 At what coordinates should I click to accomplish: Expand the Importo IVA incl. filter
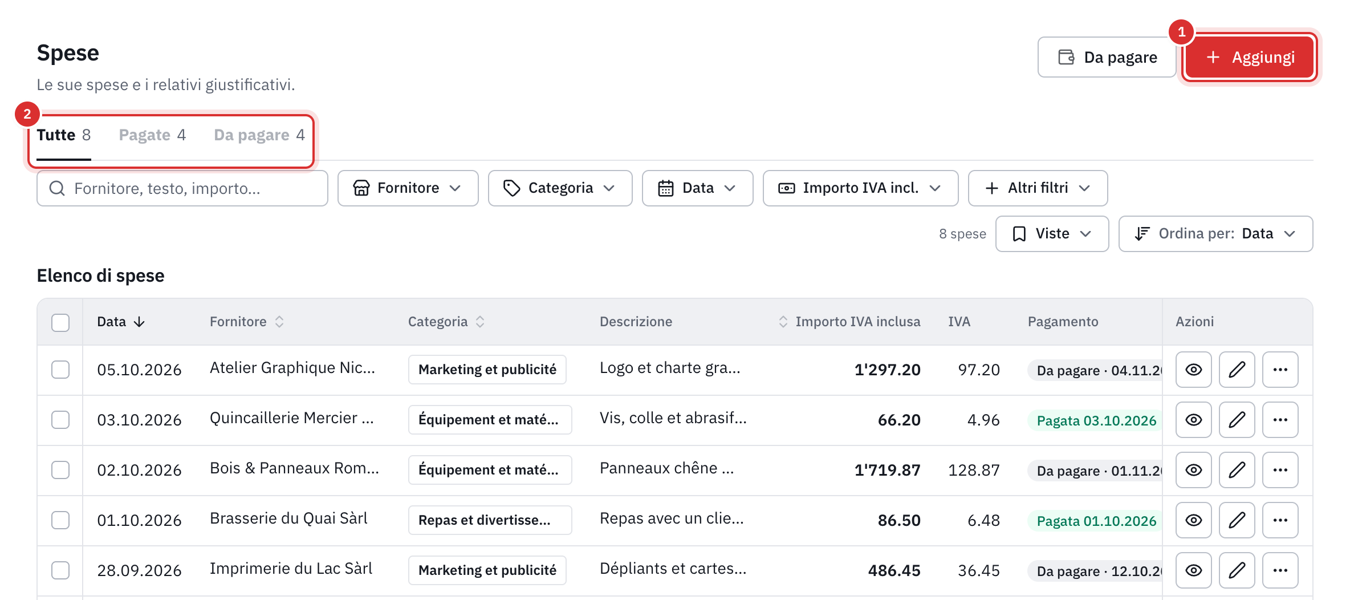(860, 188)
